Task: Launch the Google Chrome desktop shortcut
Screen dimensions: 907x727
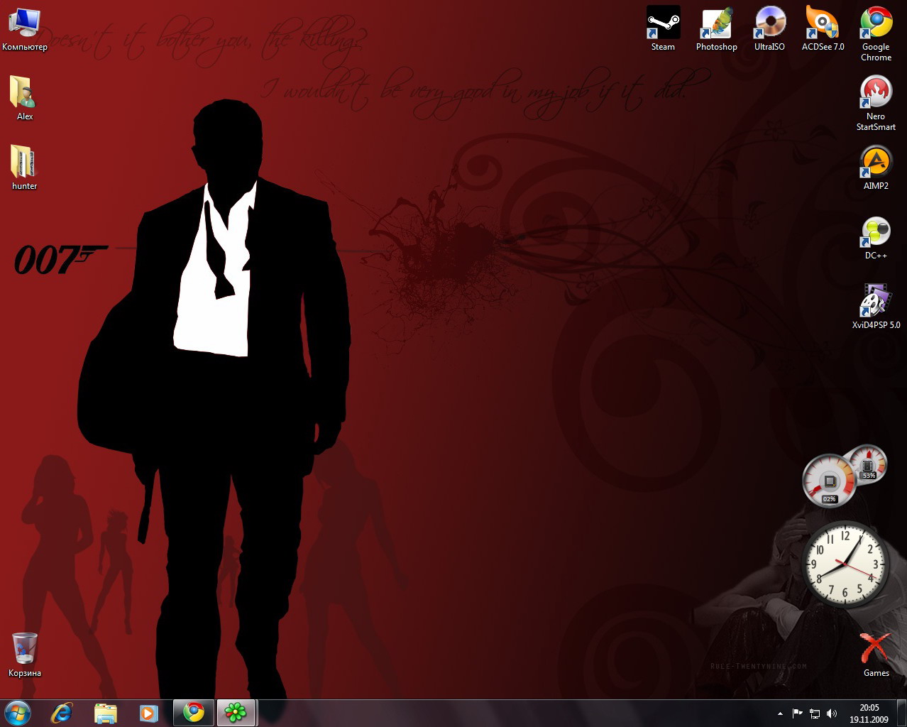Action: coord(876,34)
